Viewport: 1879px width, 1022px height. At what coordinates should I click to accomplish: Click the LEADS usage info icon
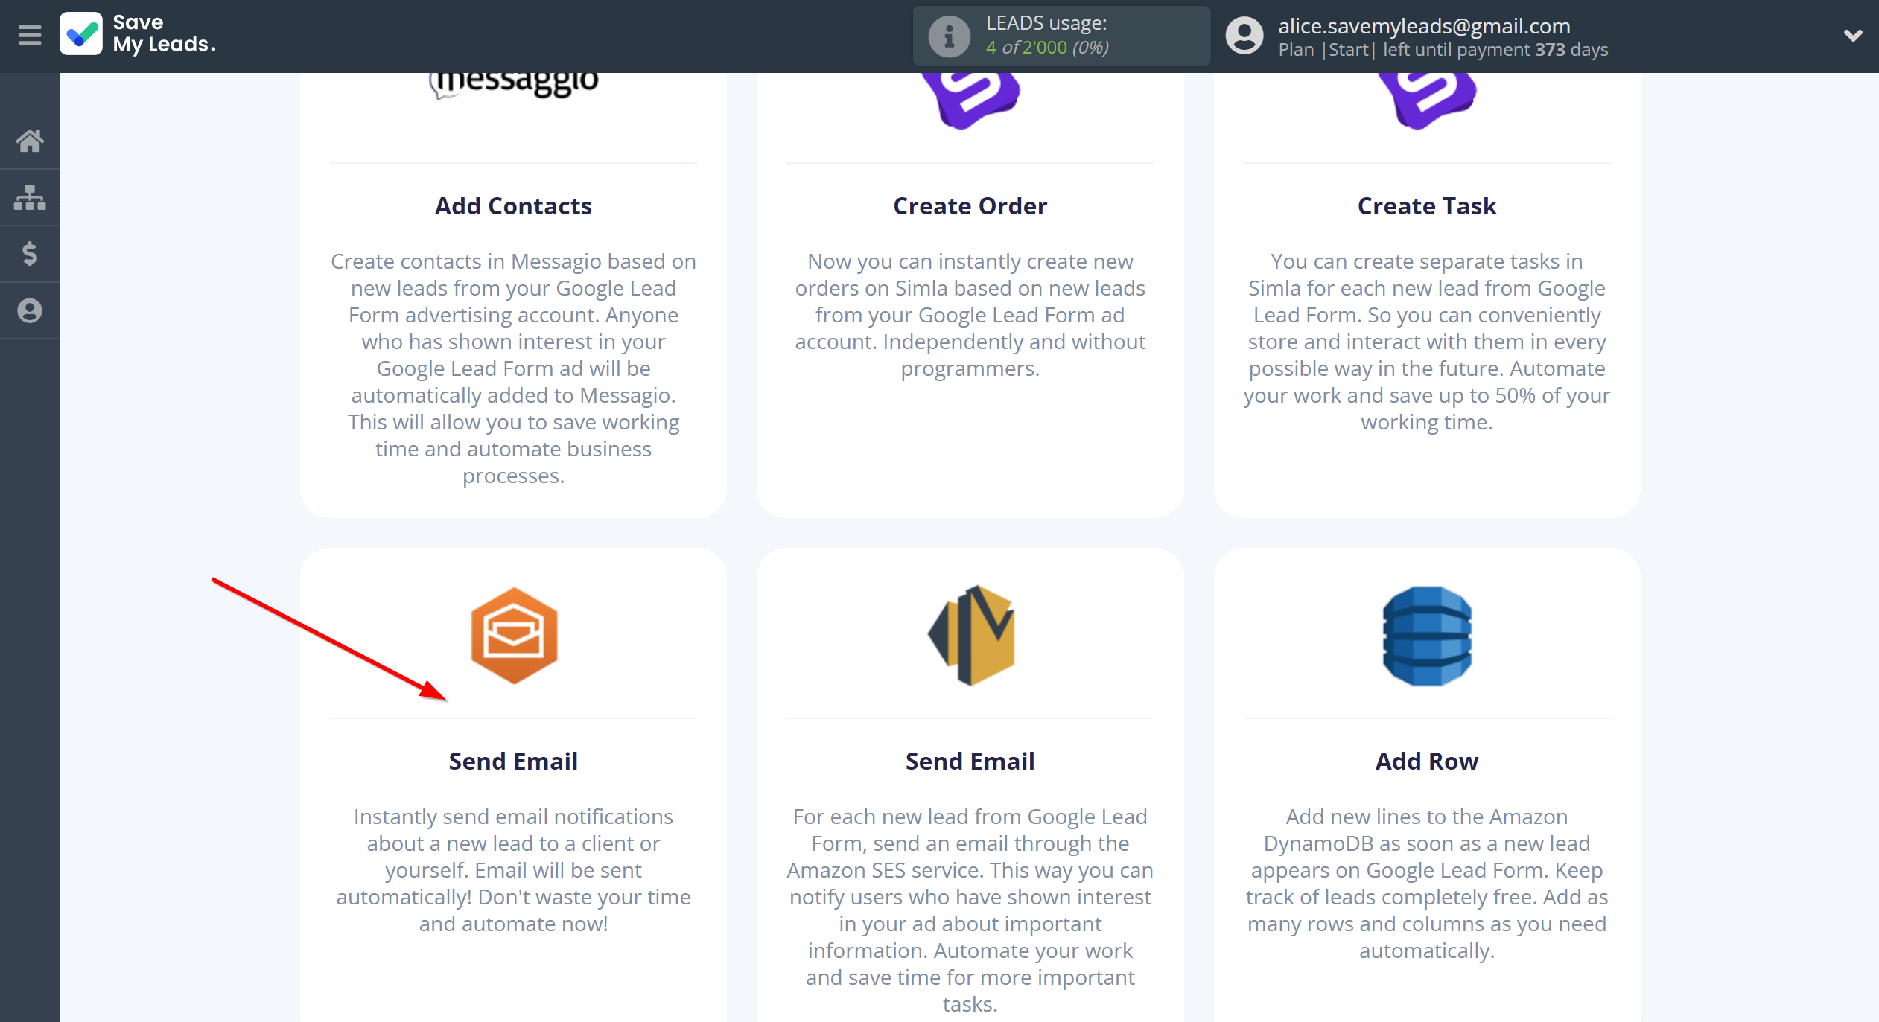pos(949,36)
